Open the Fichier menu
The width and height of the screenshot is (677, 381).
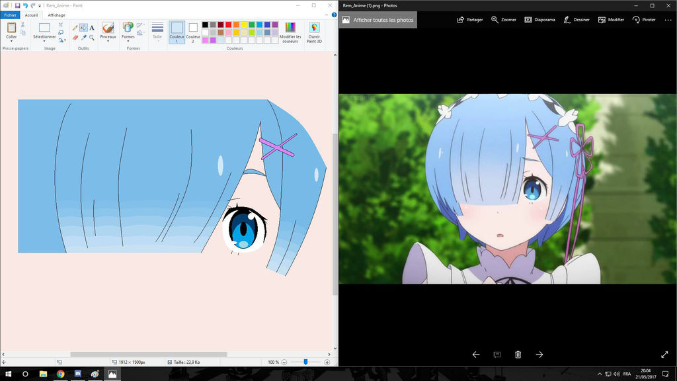(10, 15)
